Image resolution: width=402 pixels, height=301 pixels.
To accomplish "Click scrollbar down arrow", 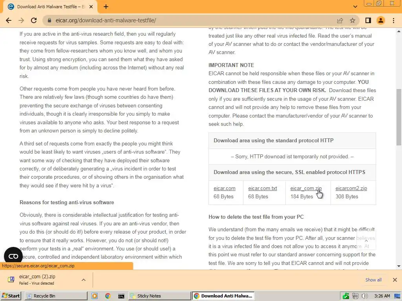I will point(399,266).
